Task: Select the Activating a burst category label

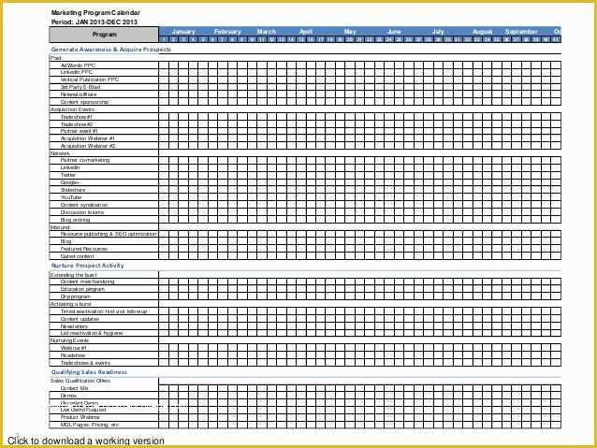Action: 71,304
